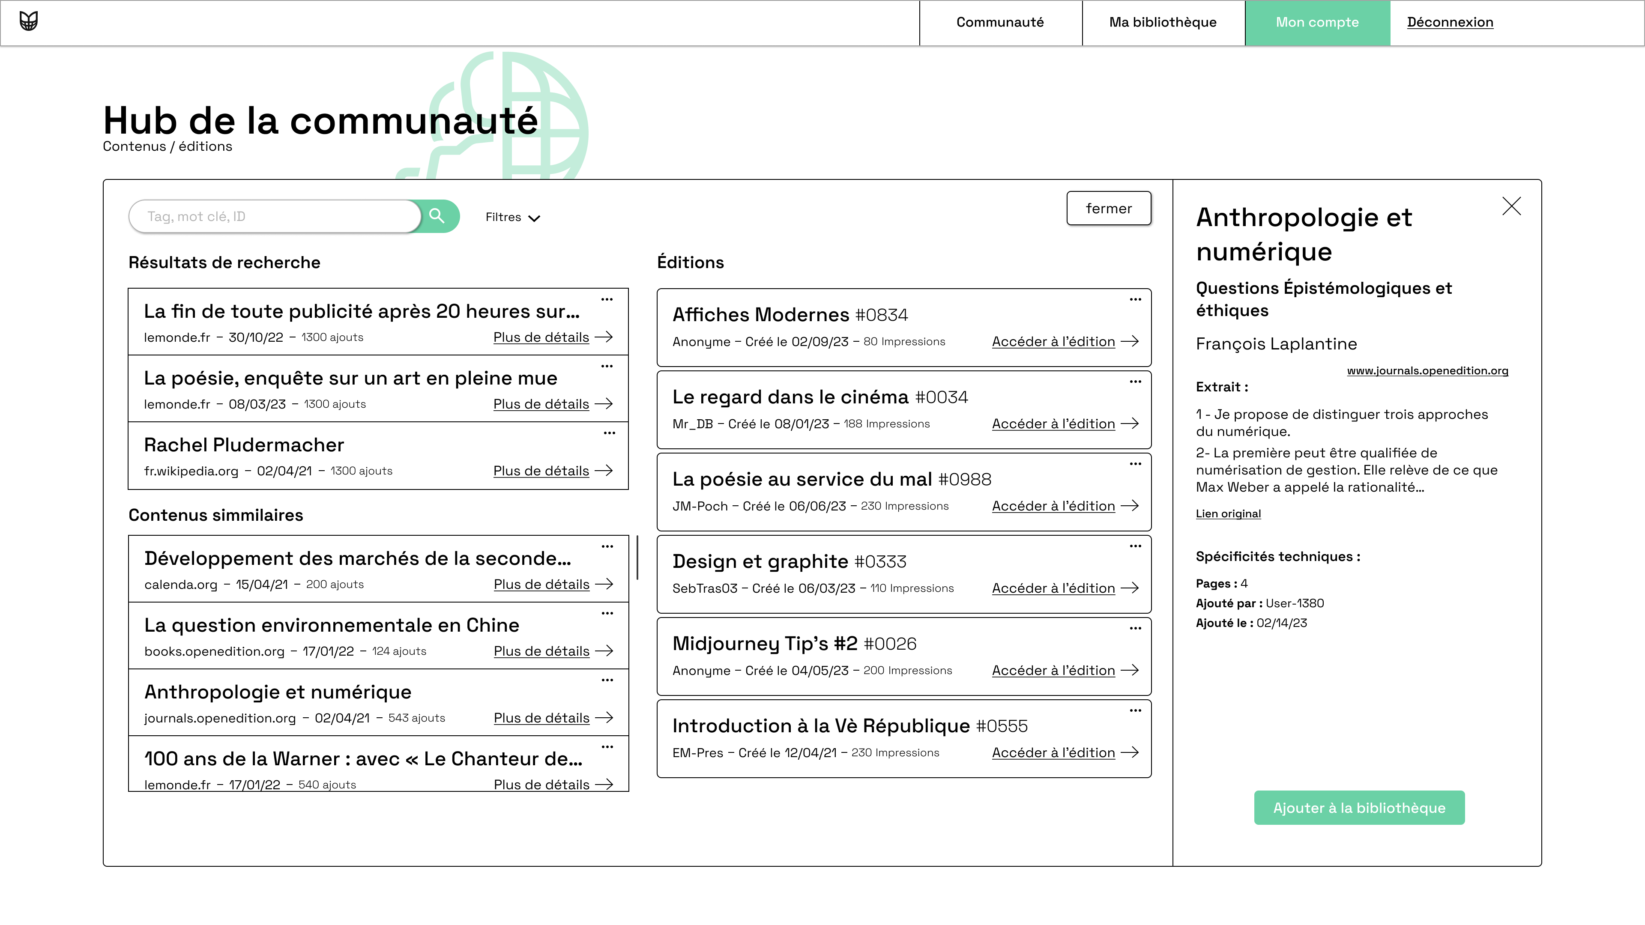Open www.journals.openedition.org link
This screenshot has width=1645, height=925.
[1427, 370]
